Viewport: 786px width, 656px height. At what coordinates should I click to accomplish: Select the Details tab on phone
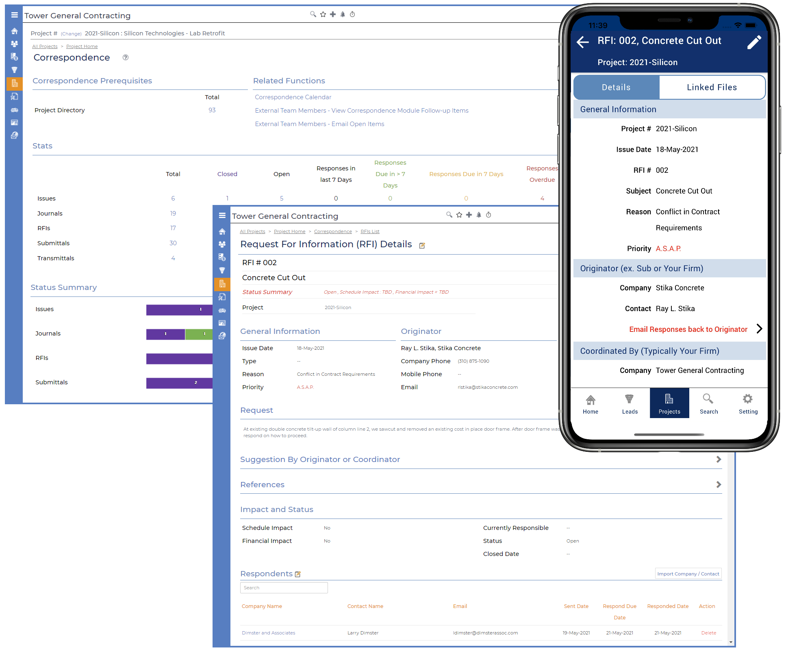click(616, 87)
